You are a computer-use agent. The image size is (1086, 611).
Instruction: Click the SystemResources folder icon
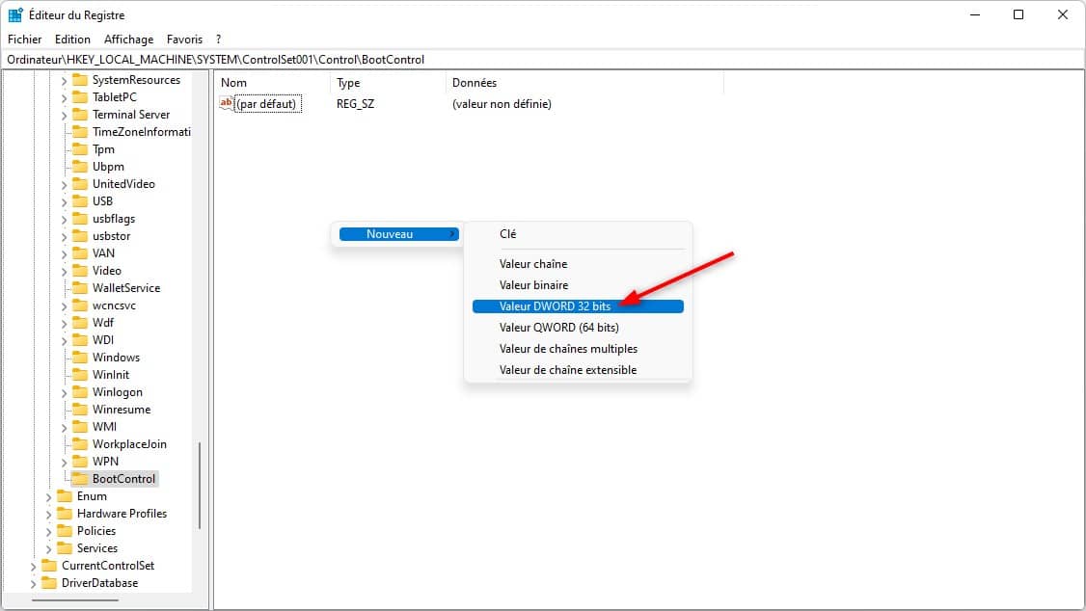tap(80, 80)
